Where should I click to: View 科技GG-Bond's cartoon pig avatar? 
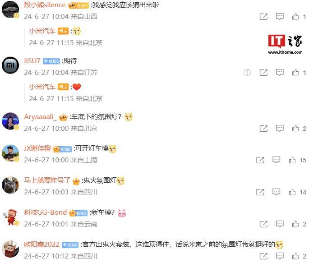coord(10,217)
